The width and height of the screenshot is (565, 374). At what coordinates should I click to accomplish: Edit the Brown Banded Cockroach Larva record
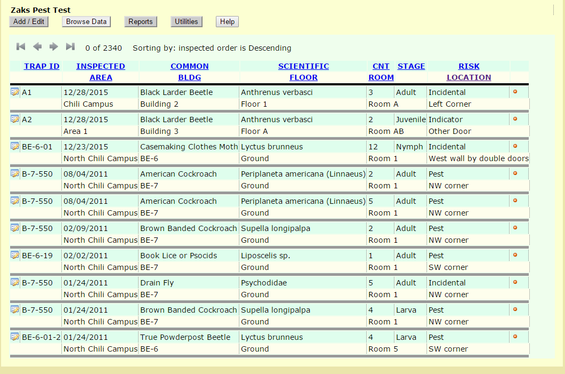tap(15, 310)
